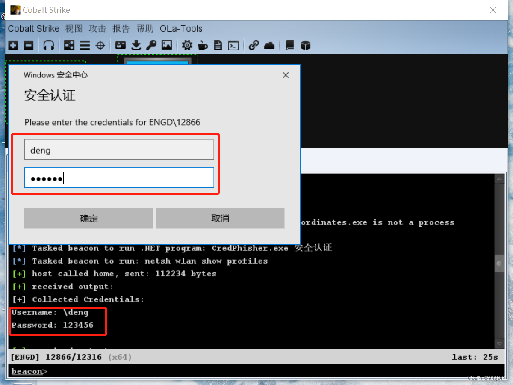Click the console scrollbar thumb
Screen dimensions: 513x385
499,264
